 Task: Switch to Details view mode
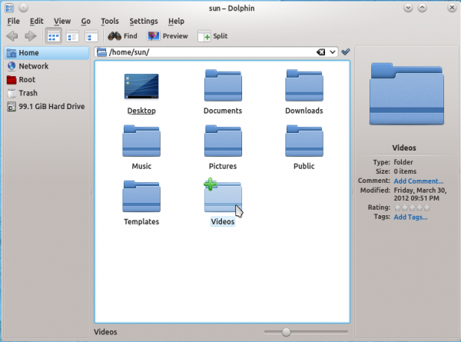coord(72,36)
